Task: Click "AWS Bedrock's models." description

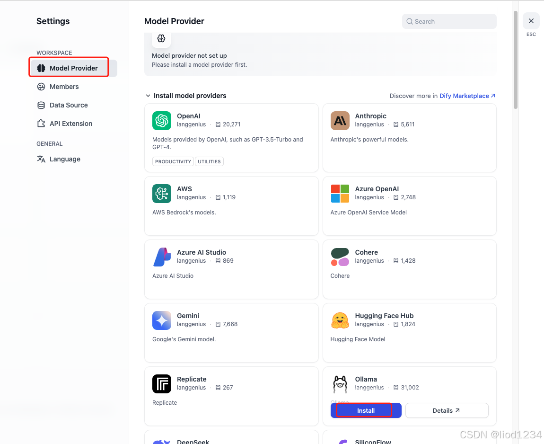Action: (184, 213)
